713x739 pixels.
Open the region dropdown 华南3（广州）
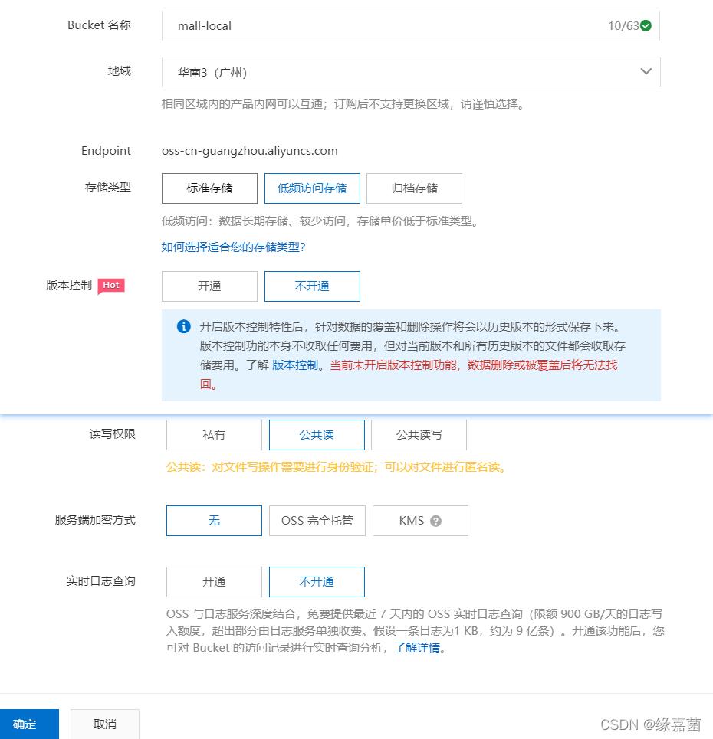pos(410,72)
